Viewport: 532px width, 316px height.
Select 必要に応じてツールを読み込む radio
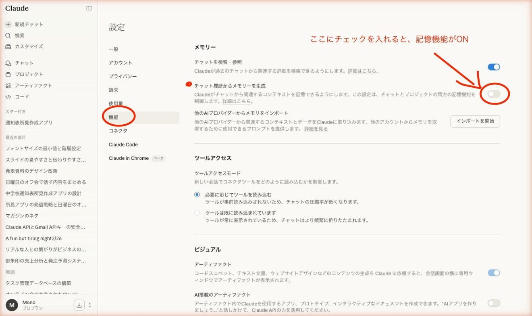(197, 195)
